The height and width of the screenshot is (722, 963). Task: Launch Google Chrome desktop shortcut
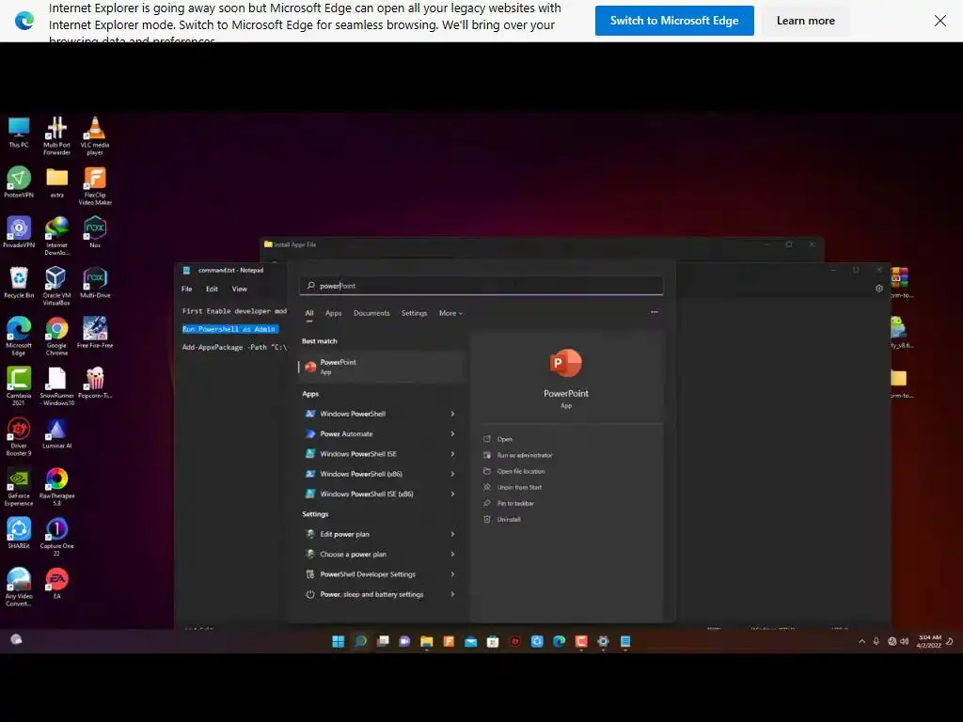point(56,336)
